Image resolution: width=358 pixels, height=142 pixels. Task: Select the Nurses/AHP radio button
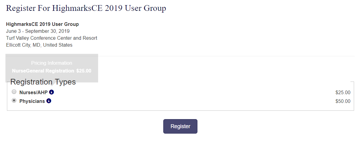(14, 92)
